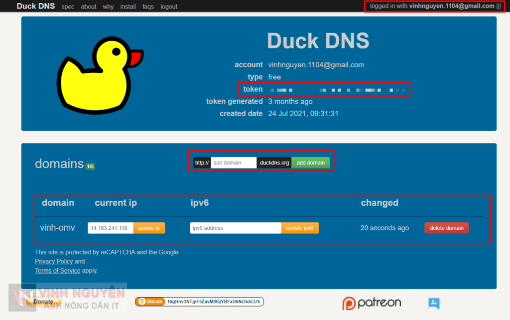510x320 pixels.
Task: Reveal the masked account token
Action: [x=339, y=90]
